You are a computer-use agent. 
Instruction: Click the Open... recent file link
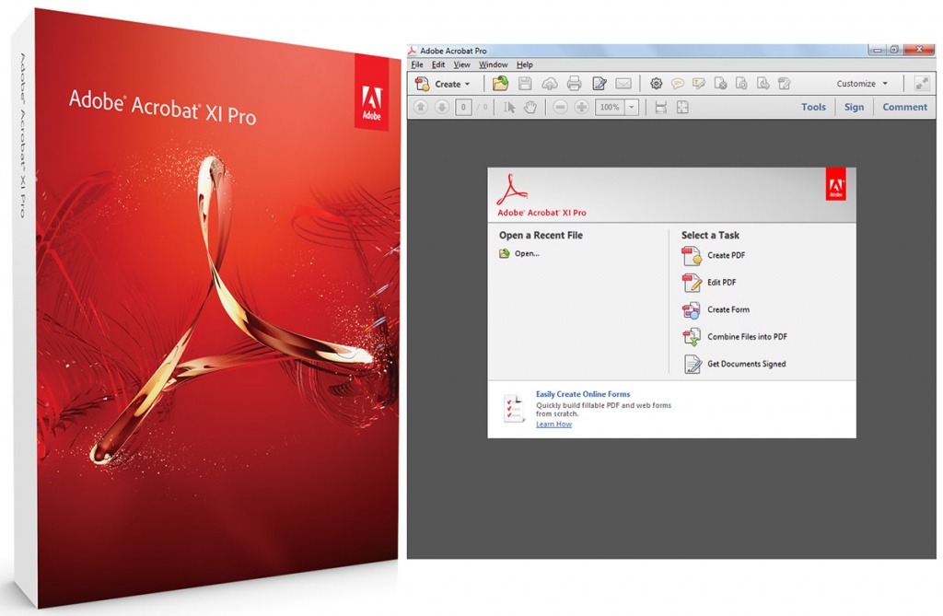coord(527,254)
